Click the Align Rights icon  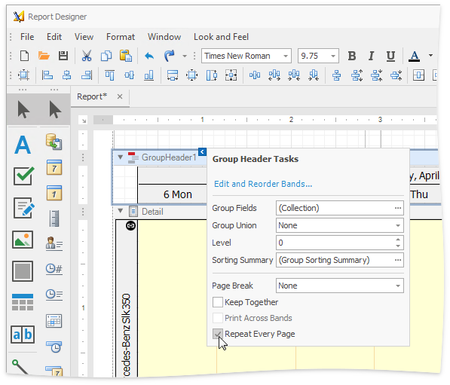pos(87,75)
